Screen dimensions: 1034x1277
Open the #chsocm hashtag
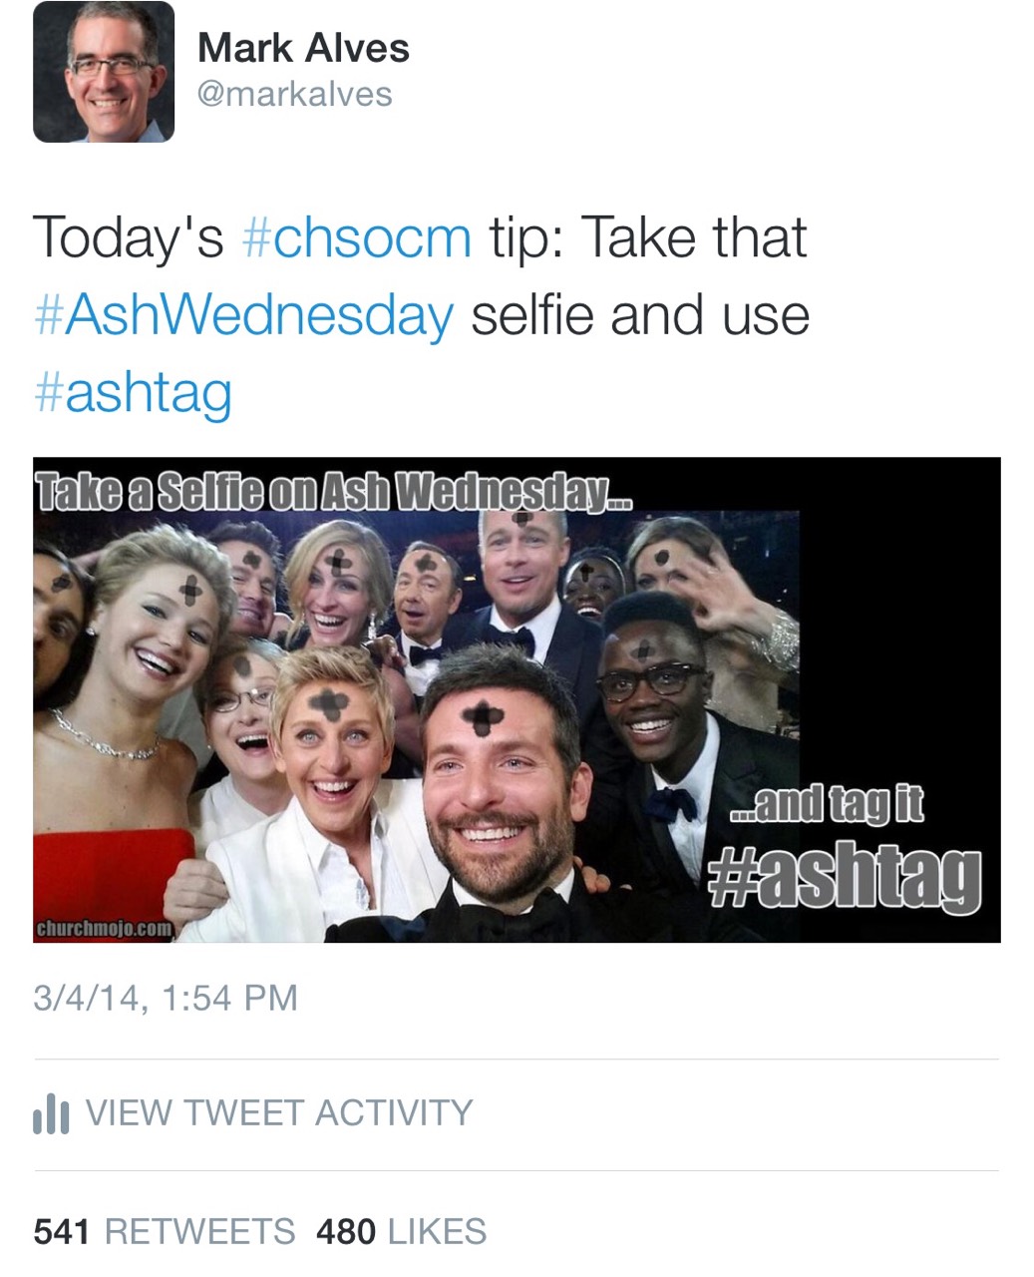coord(357,237)
